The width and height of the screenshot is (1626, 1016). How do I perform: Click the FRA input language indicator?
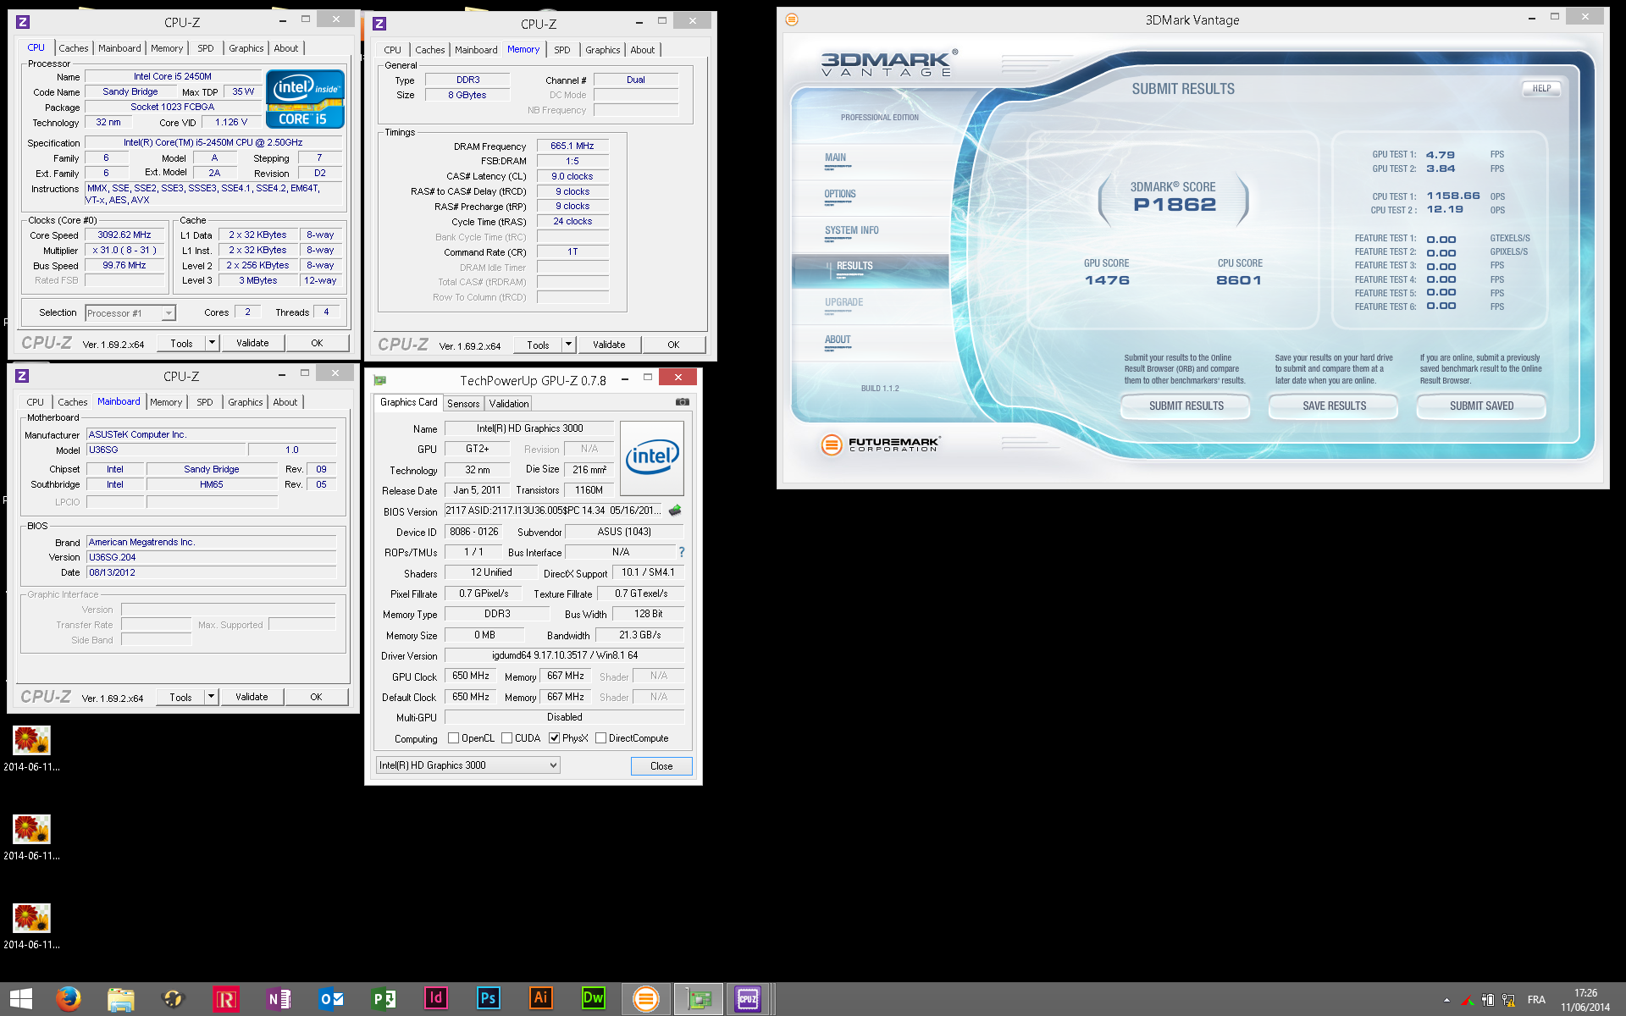[1536, 1000]
